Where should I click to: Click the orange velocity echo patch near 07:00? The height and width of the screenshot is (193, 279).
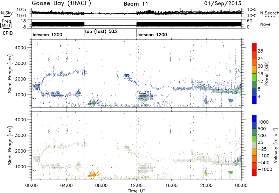coord(93,174)
